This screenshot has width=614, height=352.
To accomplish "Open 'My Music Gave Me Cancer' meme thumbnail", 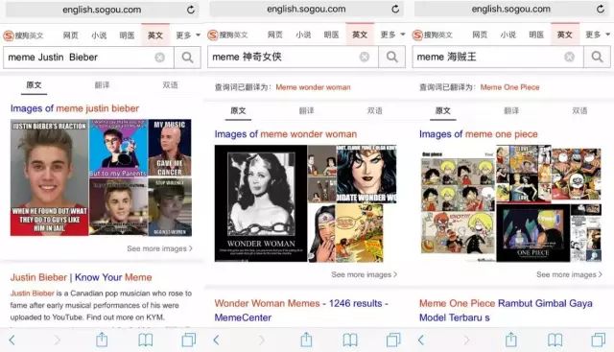I will (170, 148).
